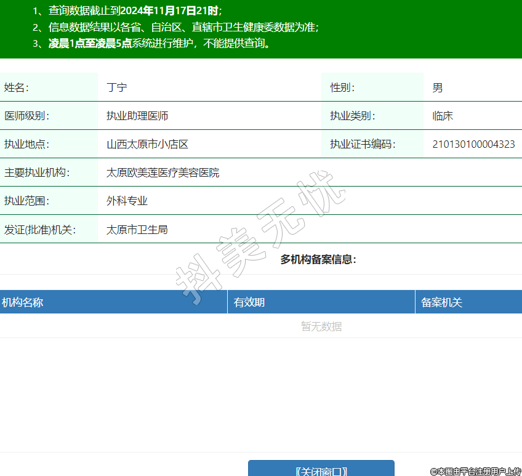This screenshot has height=476, width=522.
Task: Click the 太原市卫生局 issuing authority value
Action: [x=137, y=230]
